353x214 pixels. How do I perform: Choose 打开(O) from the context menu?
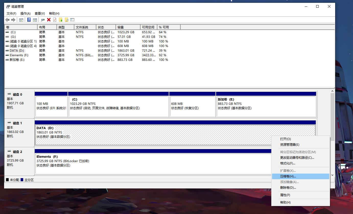click(301, 139)
